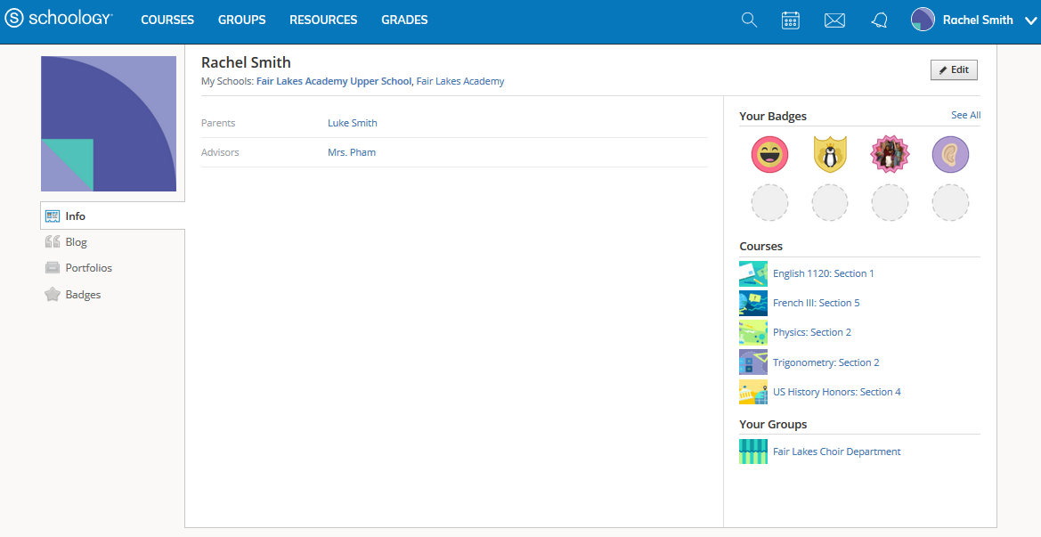Open US History Honors: Section 4
1041x537 pixels.
836,392
